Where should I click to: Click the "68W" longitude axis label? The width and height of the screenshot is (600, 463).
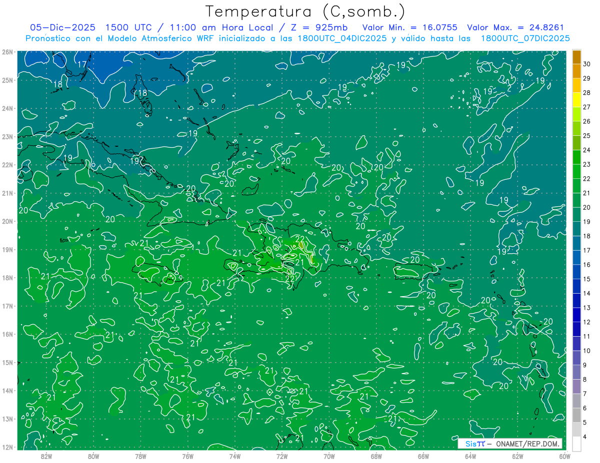click(376, 456)
